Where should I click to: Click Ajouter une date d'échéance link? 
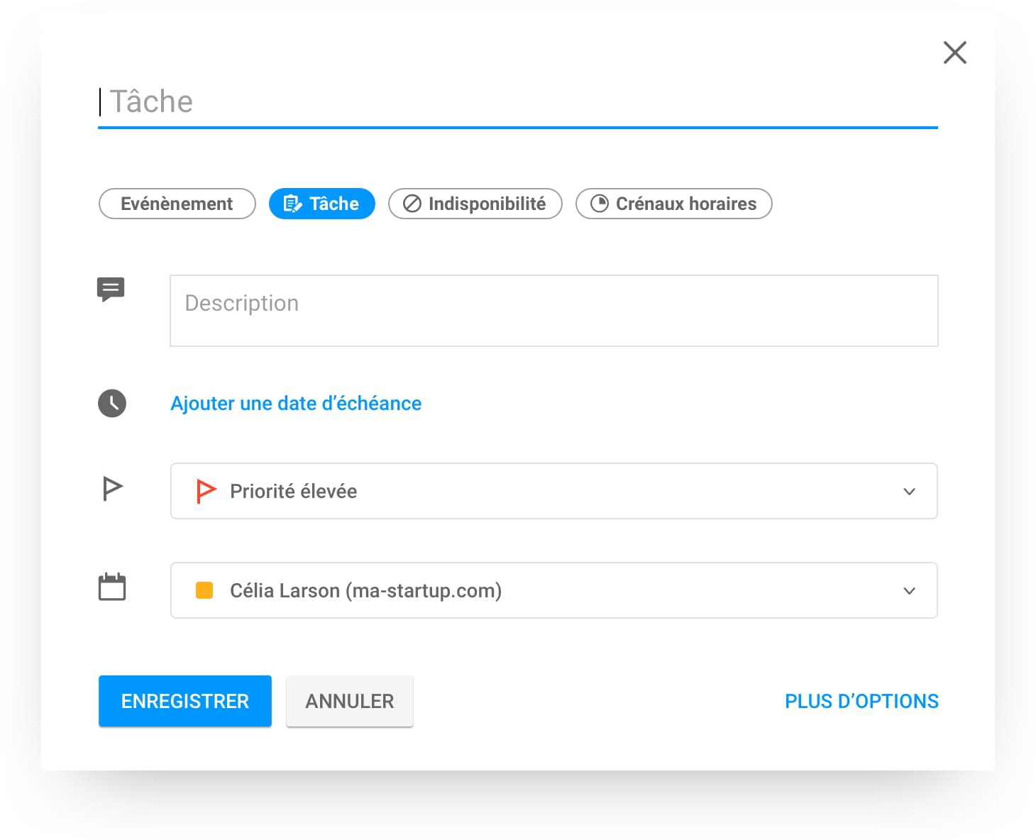point(296,403)
